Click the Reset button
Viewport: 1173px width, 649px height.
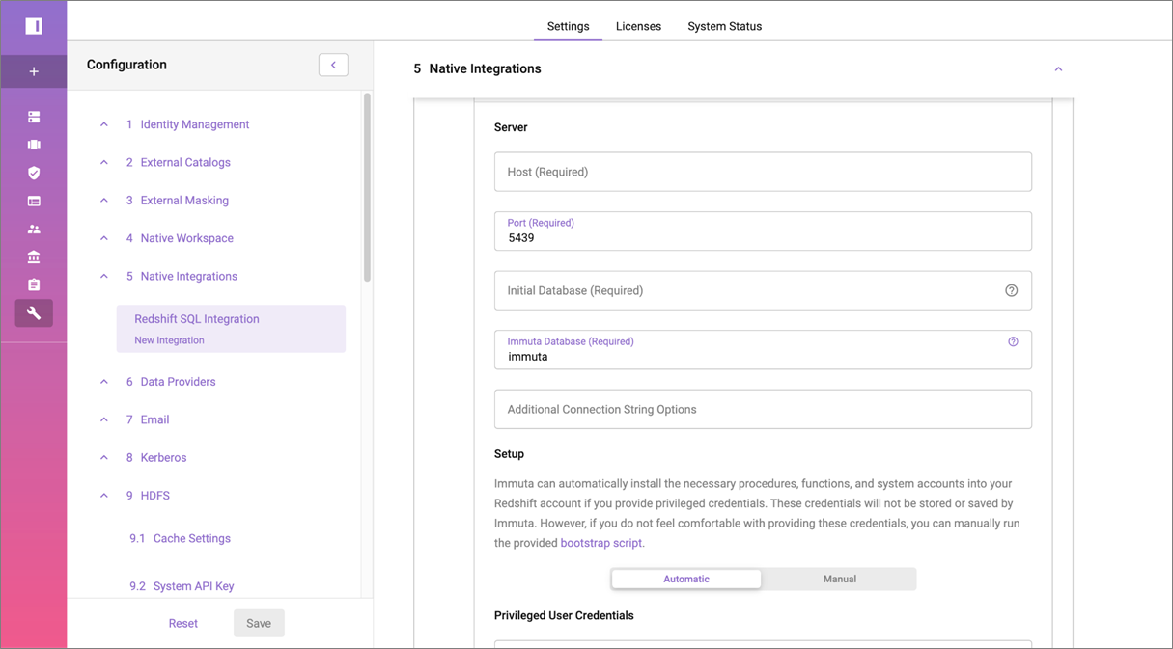click(x=182, y=623)
